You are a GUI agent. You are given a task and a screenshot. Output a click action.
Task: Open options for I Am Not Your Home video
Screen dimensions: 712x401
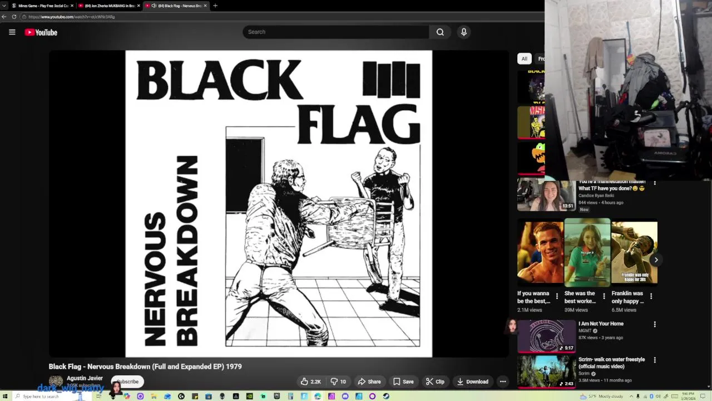(655, 324)
